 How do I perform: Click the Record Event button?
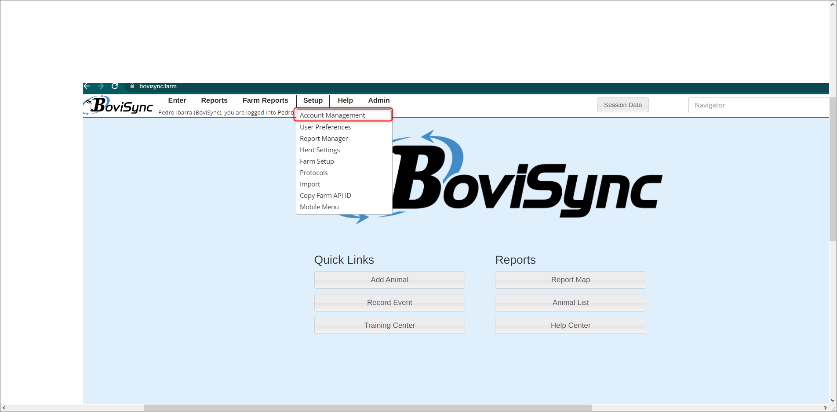(389, 303)
